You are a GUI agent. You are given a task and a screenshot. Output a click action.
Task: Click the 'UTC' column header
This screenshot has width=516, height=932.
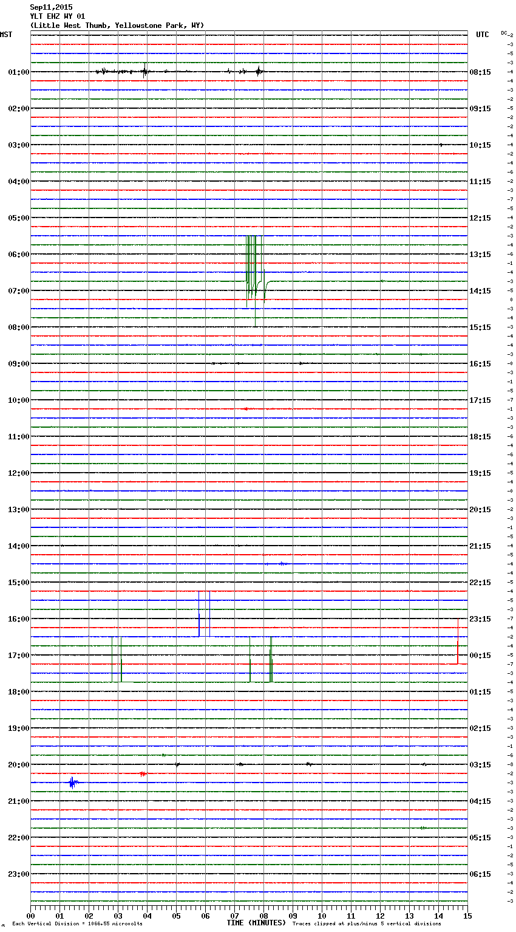[x=483, y=35]
